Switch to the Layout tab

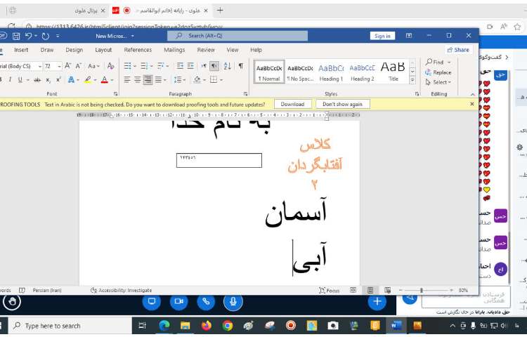click(103, 50)
